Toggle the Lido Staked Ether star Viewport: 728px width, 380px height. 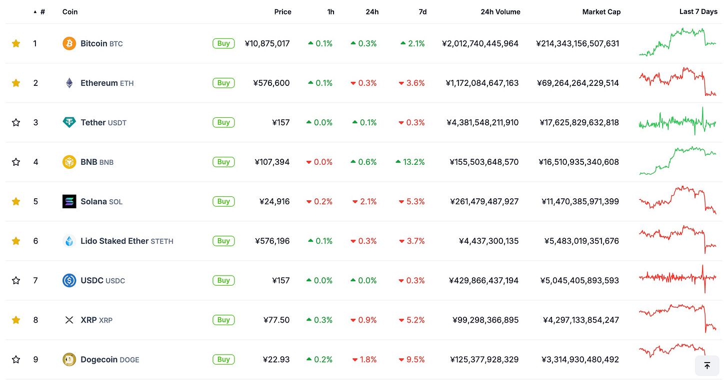coord(16,241)
